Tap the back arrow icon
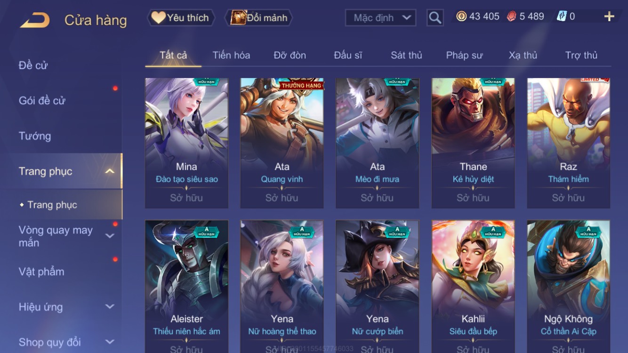628x353 pixels. coord(34,20)
